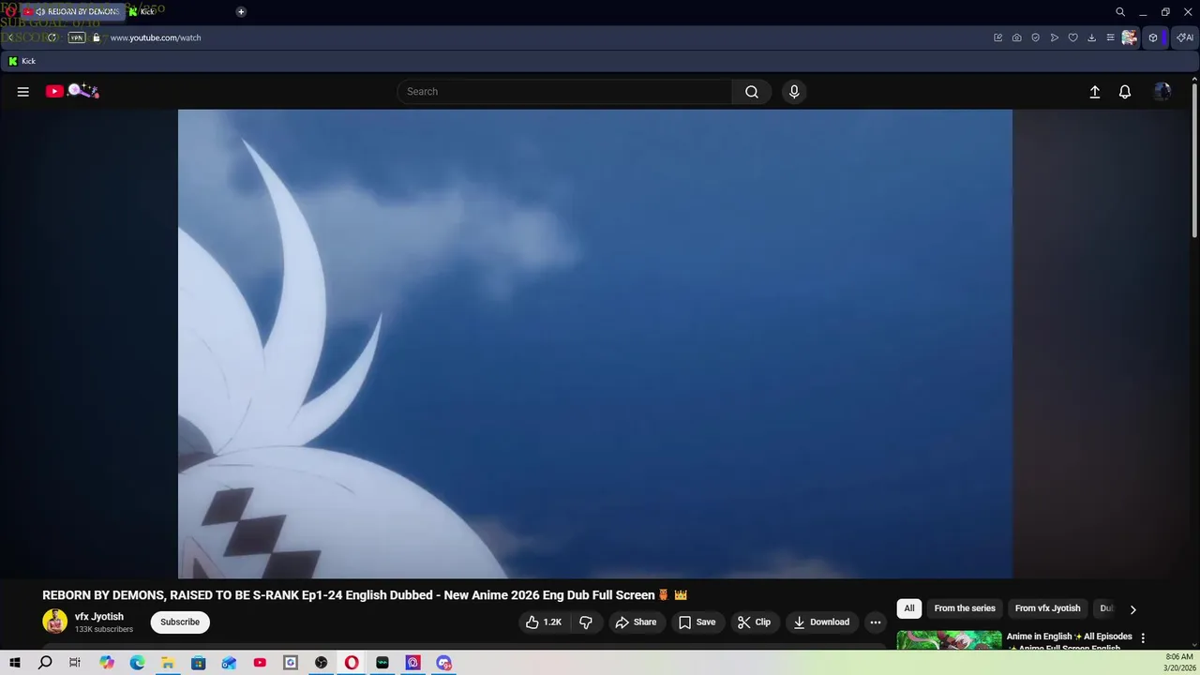Open the Windows Start menu
The width and height of the screenshot is (1200, 675).
[x=15, y=663]
